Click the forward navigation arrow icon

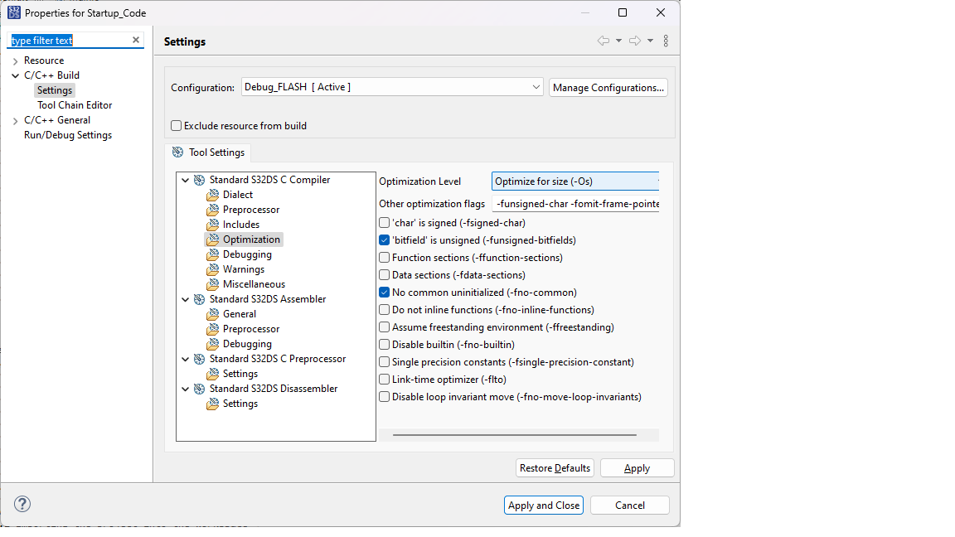(635, 41)
